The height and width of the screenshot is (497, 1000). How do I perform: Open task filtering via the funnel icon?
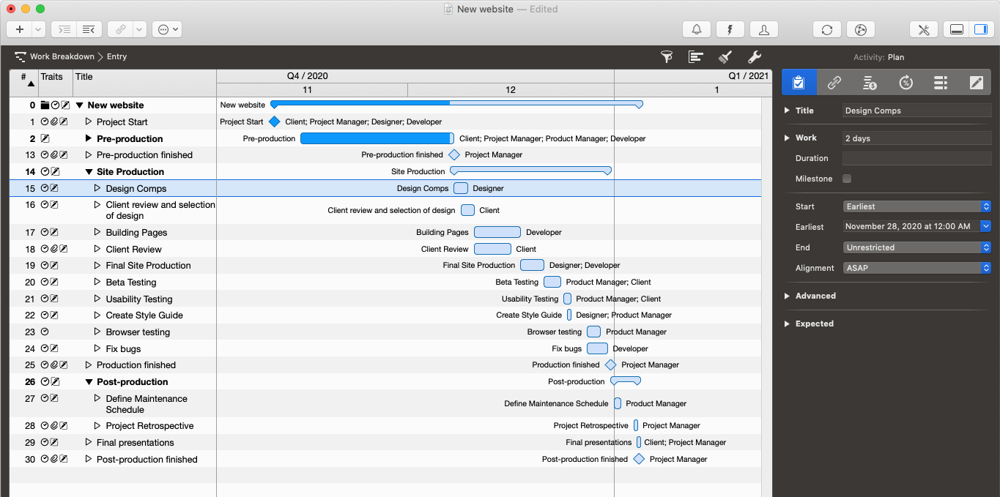click(x=667, y=56)
